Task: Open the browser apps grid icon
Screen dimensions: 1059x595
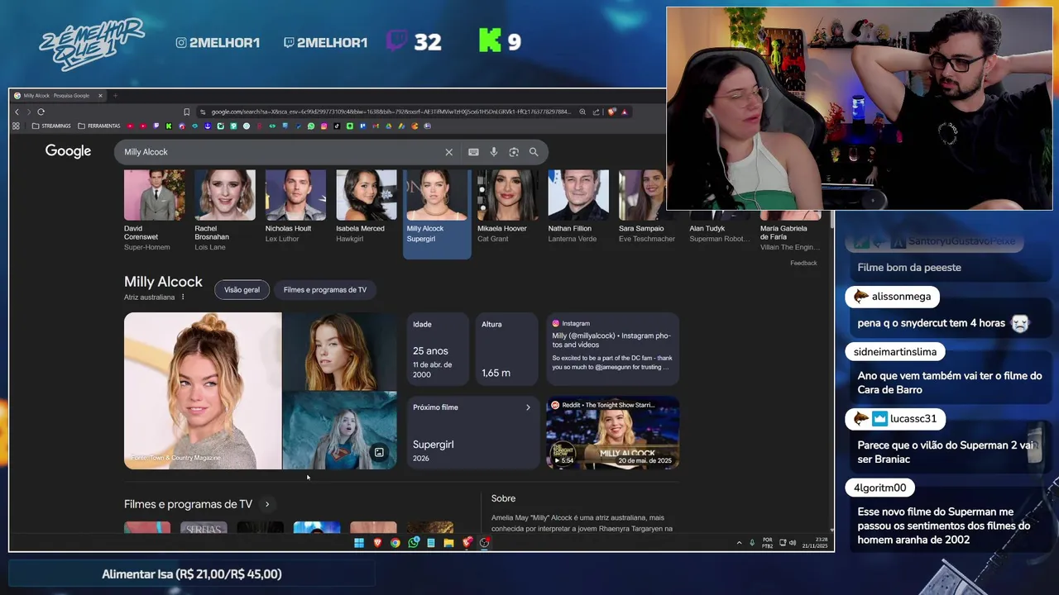Action: point(16,126)
